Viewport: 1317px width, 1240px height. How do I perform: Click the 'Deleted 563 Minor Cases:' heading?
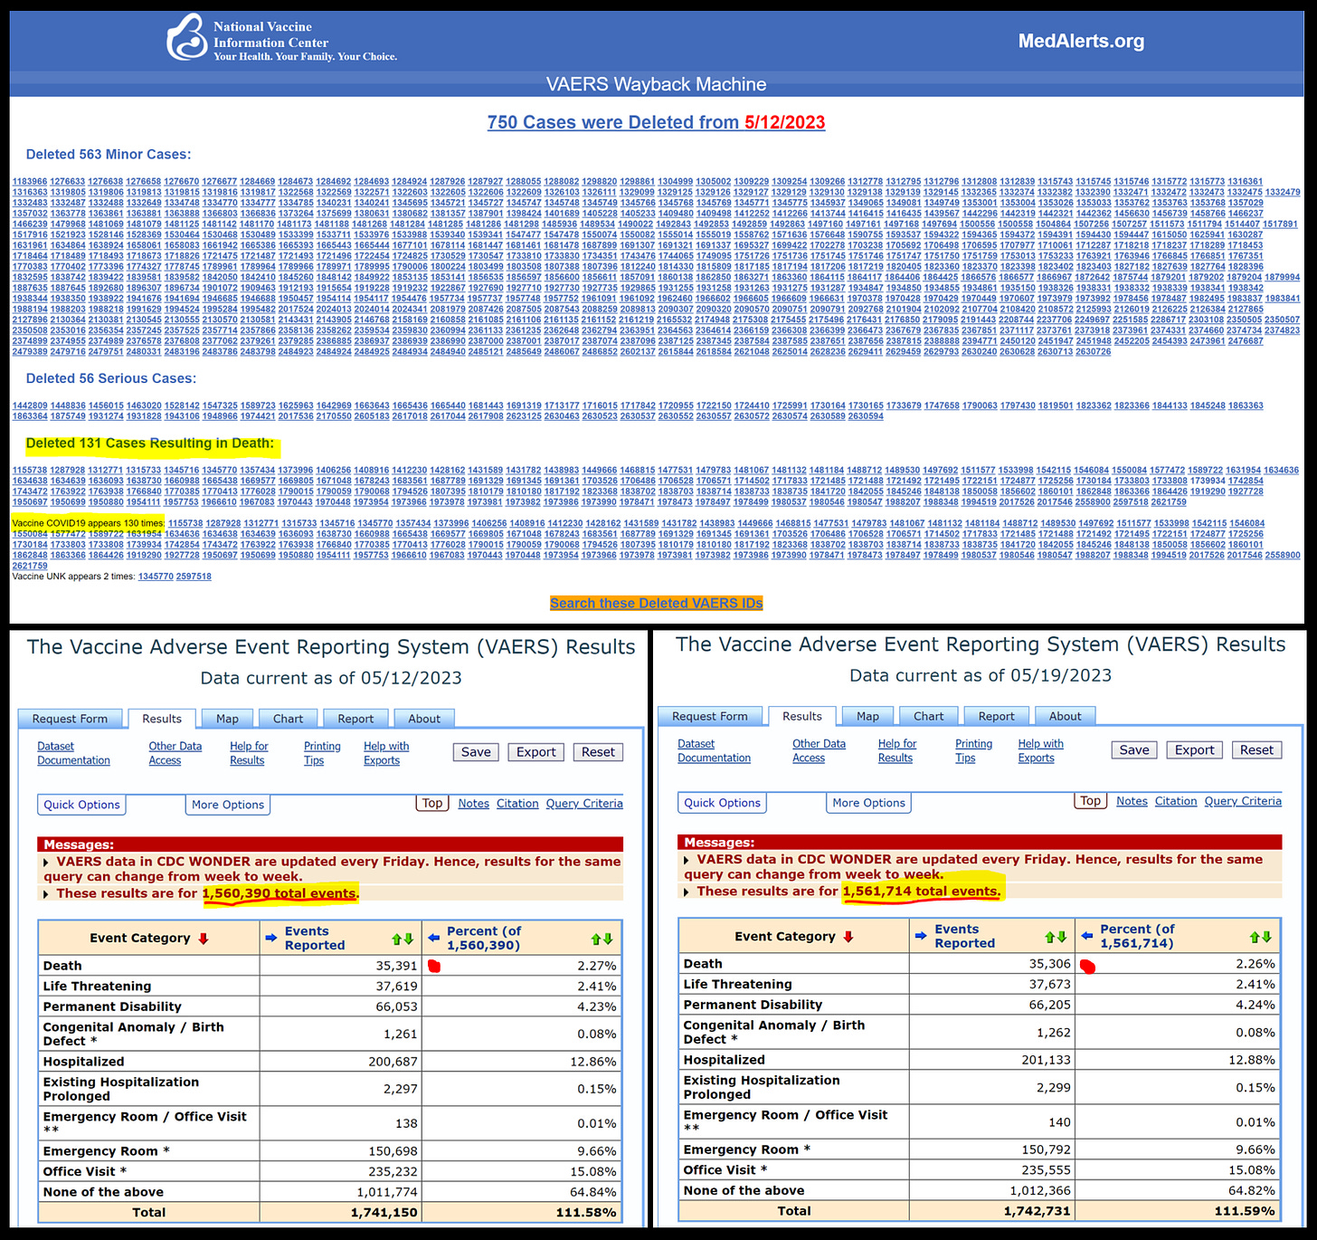pos(109,155)
